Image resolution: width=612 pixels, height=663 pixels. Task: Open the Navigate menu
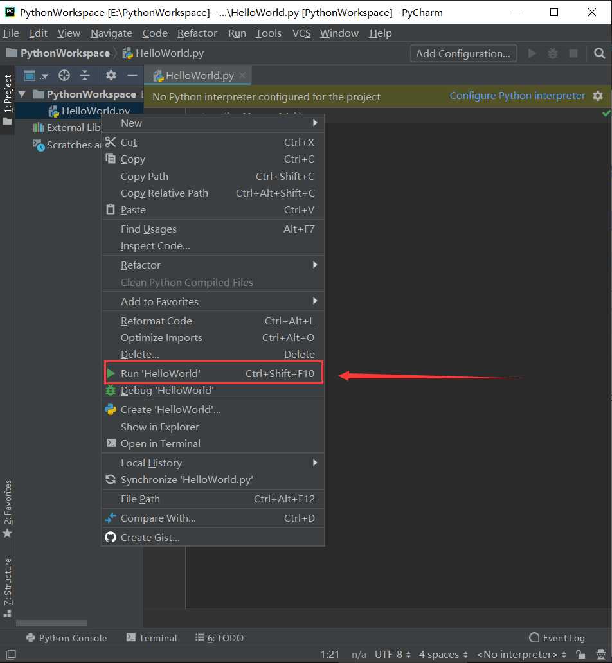(x=111, y=33)
